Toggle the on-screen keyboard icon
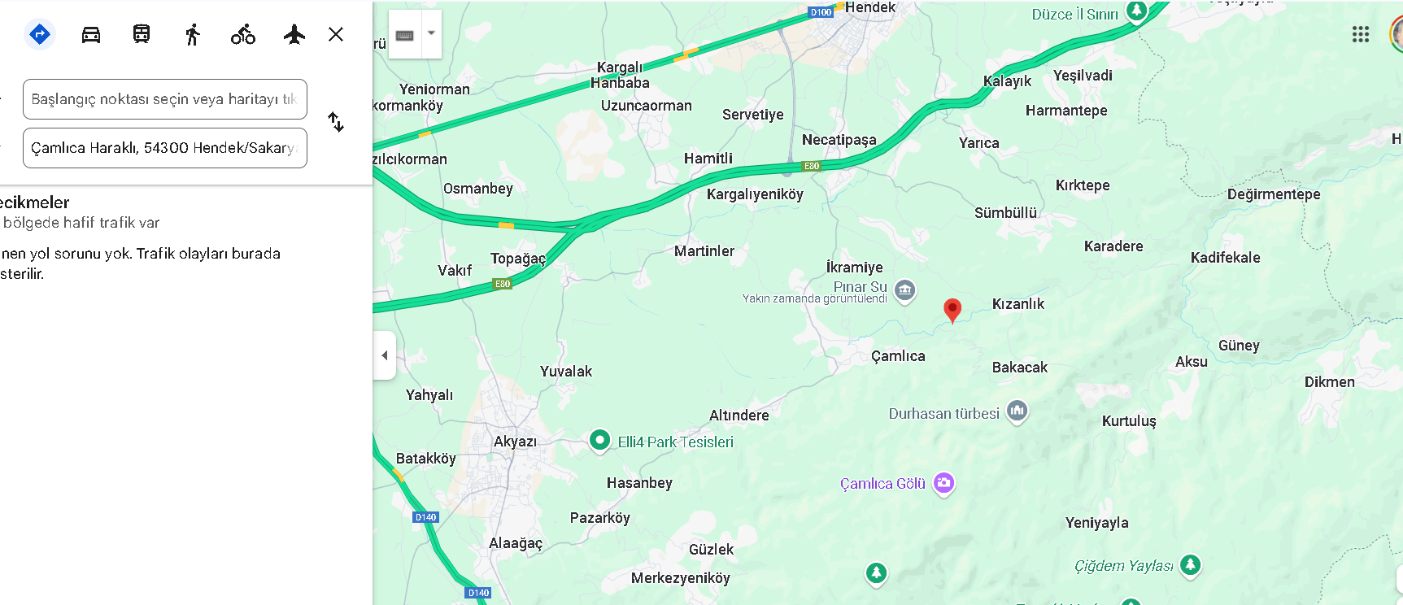This screenshot has height=605, width=1403. [x=405, y=34]
